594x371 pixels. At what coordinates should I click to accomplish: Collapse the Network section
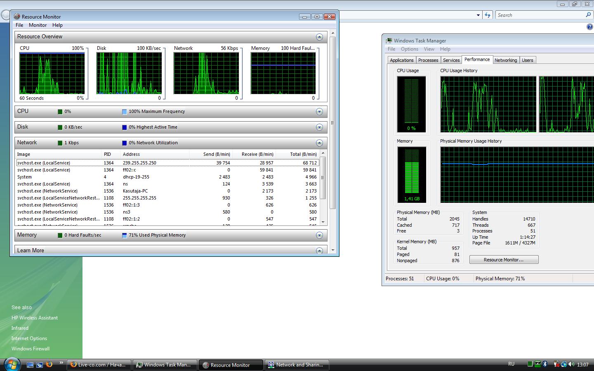[x=319, y=143]
